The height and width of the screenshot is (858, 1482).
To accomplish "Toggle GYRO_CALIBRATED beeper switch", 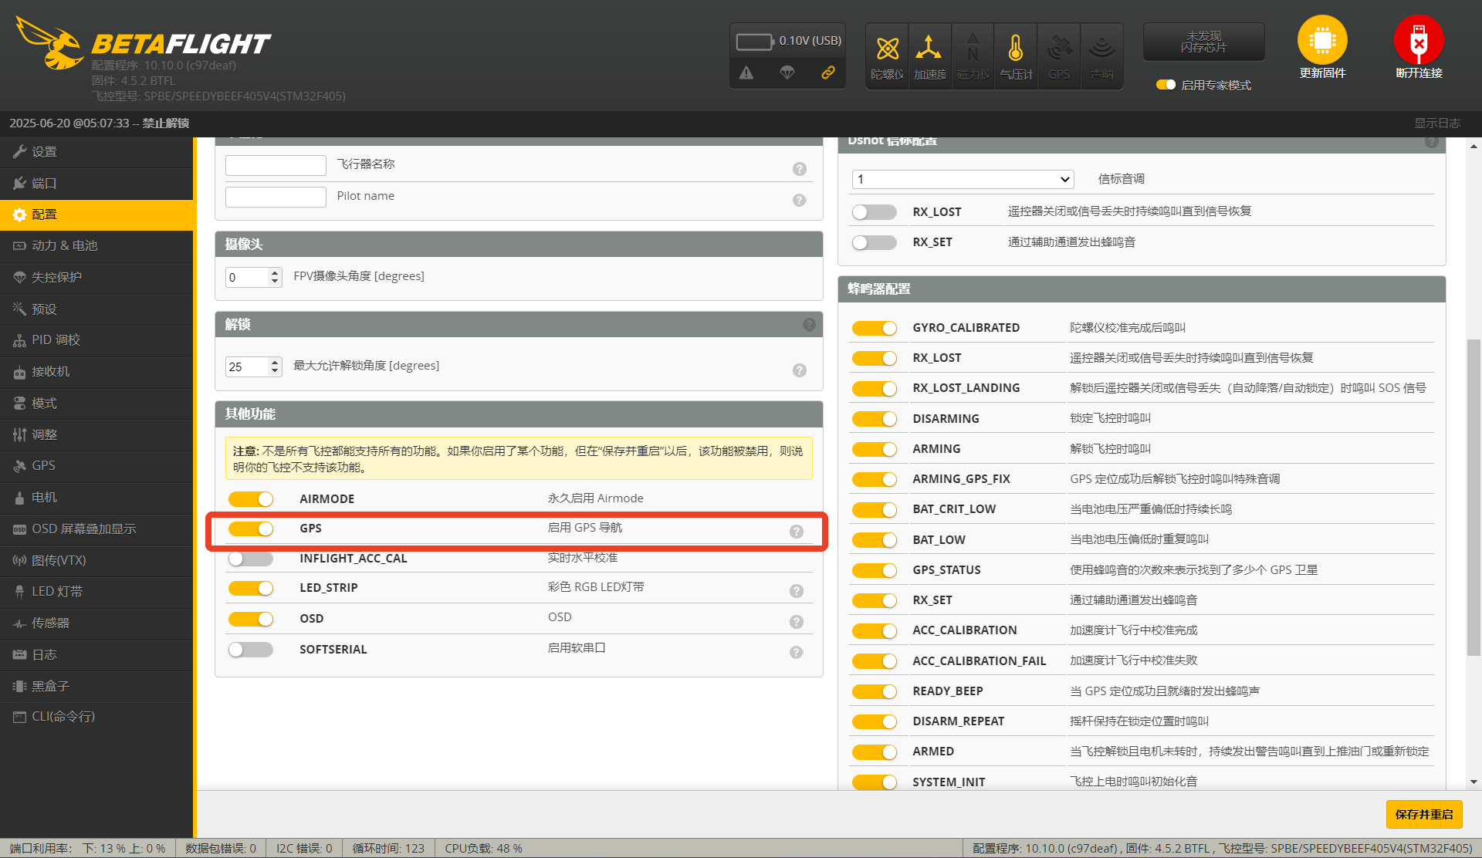I will (x=875, y=329).
